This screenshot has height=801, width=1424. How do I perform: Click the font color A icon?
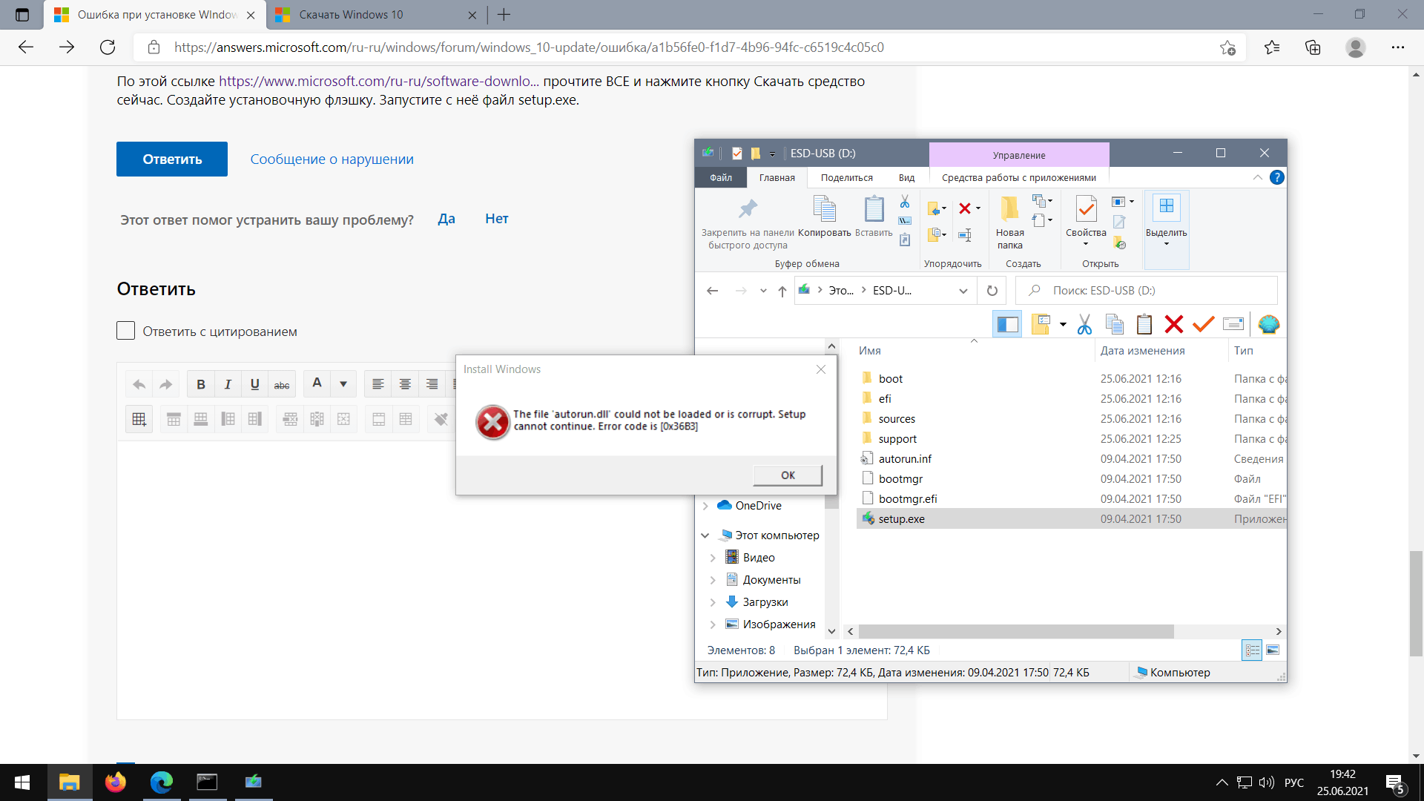[x=317, y=383]
